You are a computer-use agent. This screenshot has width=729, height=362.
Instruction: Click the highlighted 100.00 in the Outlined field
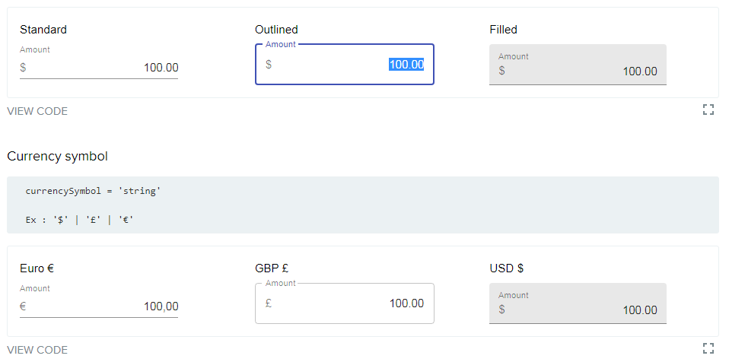406,65
